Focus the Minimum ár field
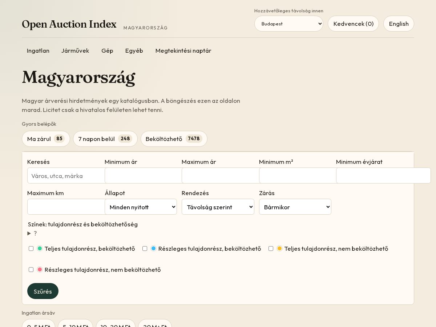Screen dimensions: 436x327 coord(144,175)
